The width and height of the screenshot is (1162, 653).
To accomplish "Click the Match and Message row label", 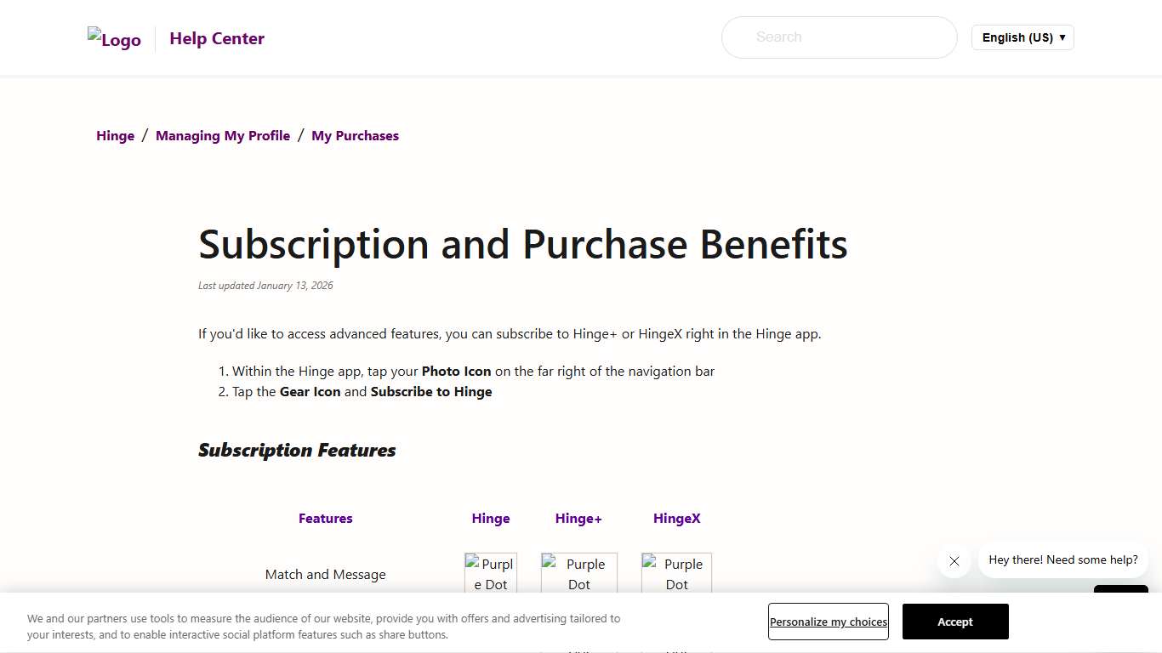I will (325, 574).
